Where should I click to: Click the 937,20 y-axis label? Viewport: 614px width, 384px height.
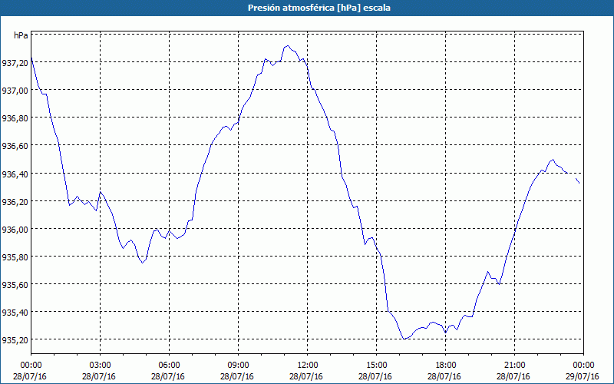[x=15, y=62]
